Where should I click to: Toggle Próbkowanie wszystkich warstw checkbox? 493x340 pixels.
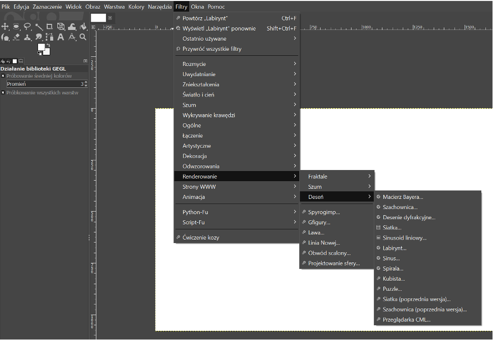coord(3,92)
